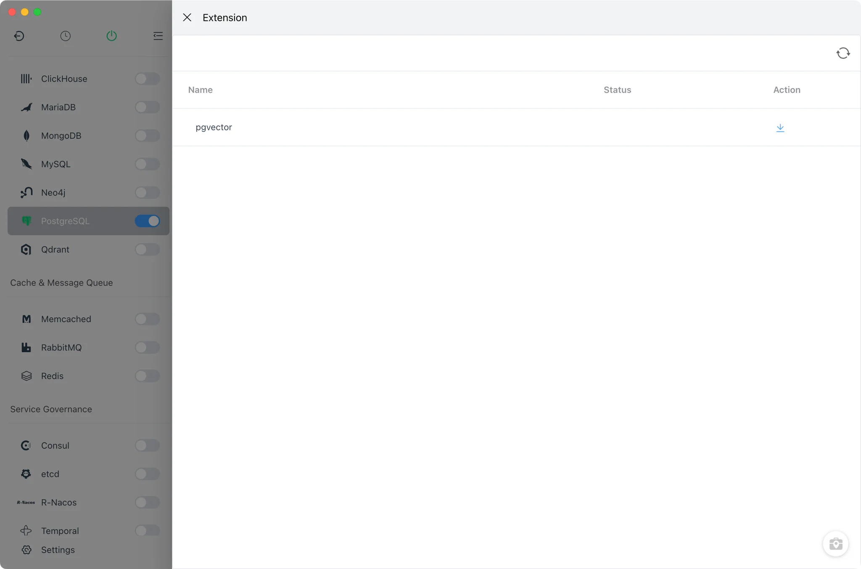Enable the ClickHouse service switch
This screenshot has height=569, width=861.
[147, 79]
